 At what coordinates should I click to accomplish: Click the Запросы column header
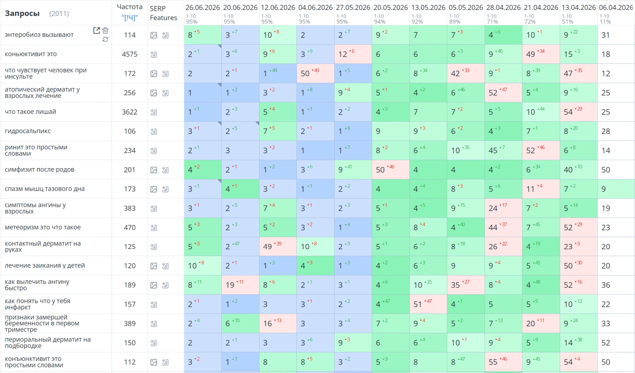22,13
